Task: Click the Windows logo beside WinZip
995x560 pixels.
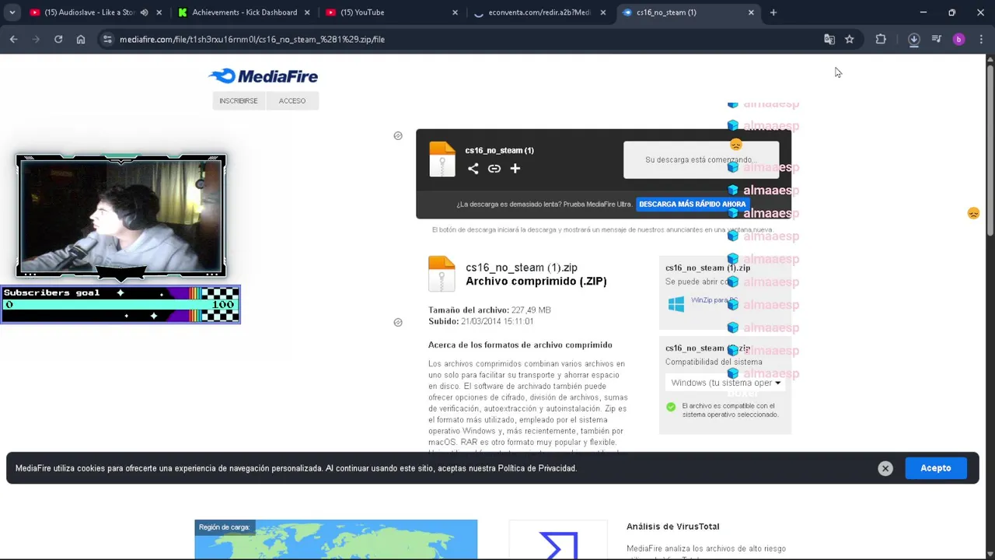Action: (676, 304)
